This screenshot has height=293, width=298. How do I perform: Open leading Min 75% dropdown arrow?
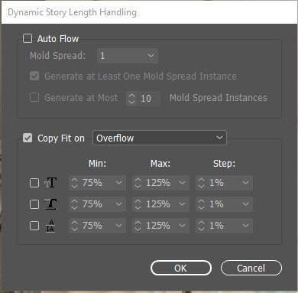(118, 226)
